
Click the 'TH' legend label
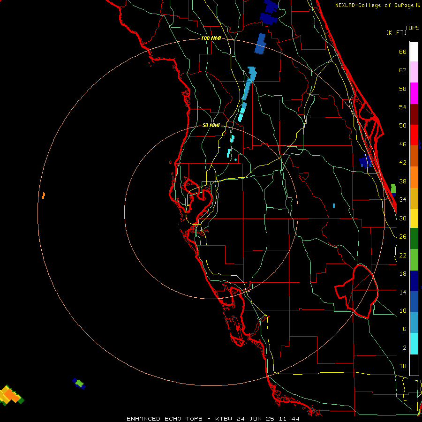pyautogui.click(x=403, y=366)
